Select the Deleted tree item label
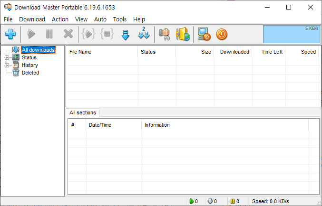The height and width of the screenshot is (206, 322). point(30,73)
